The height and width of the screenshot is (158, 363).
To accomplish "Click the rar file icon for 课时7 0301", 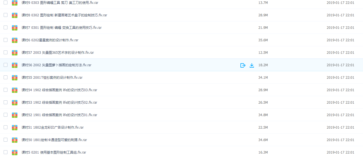I will 15,28.
